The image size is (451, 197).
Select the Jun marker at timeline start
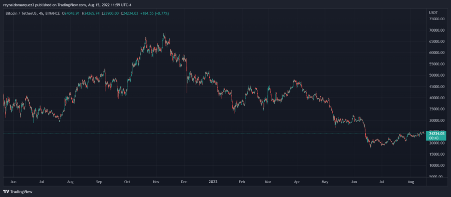coord(13,182)
